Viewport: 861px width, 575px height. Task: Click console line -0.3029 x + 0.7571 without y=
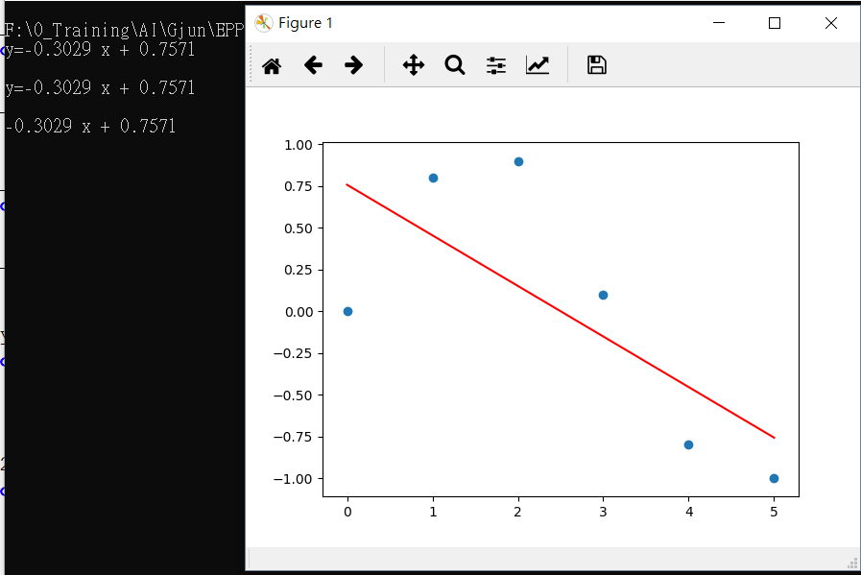click(90, 127)
